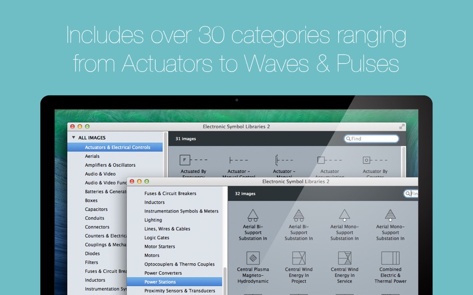This screenshot has height=295, width=473.
Task: Select Instrumentation Sy... item in back window sidebar
Action: point(106,289)
